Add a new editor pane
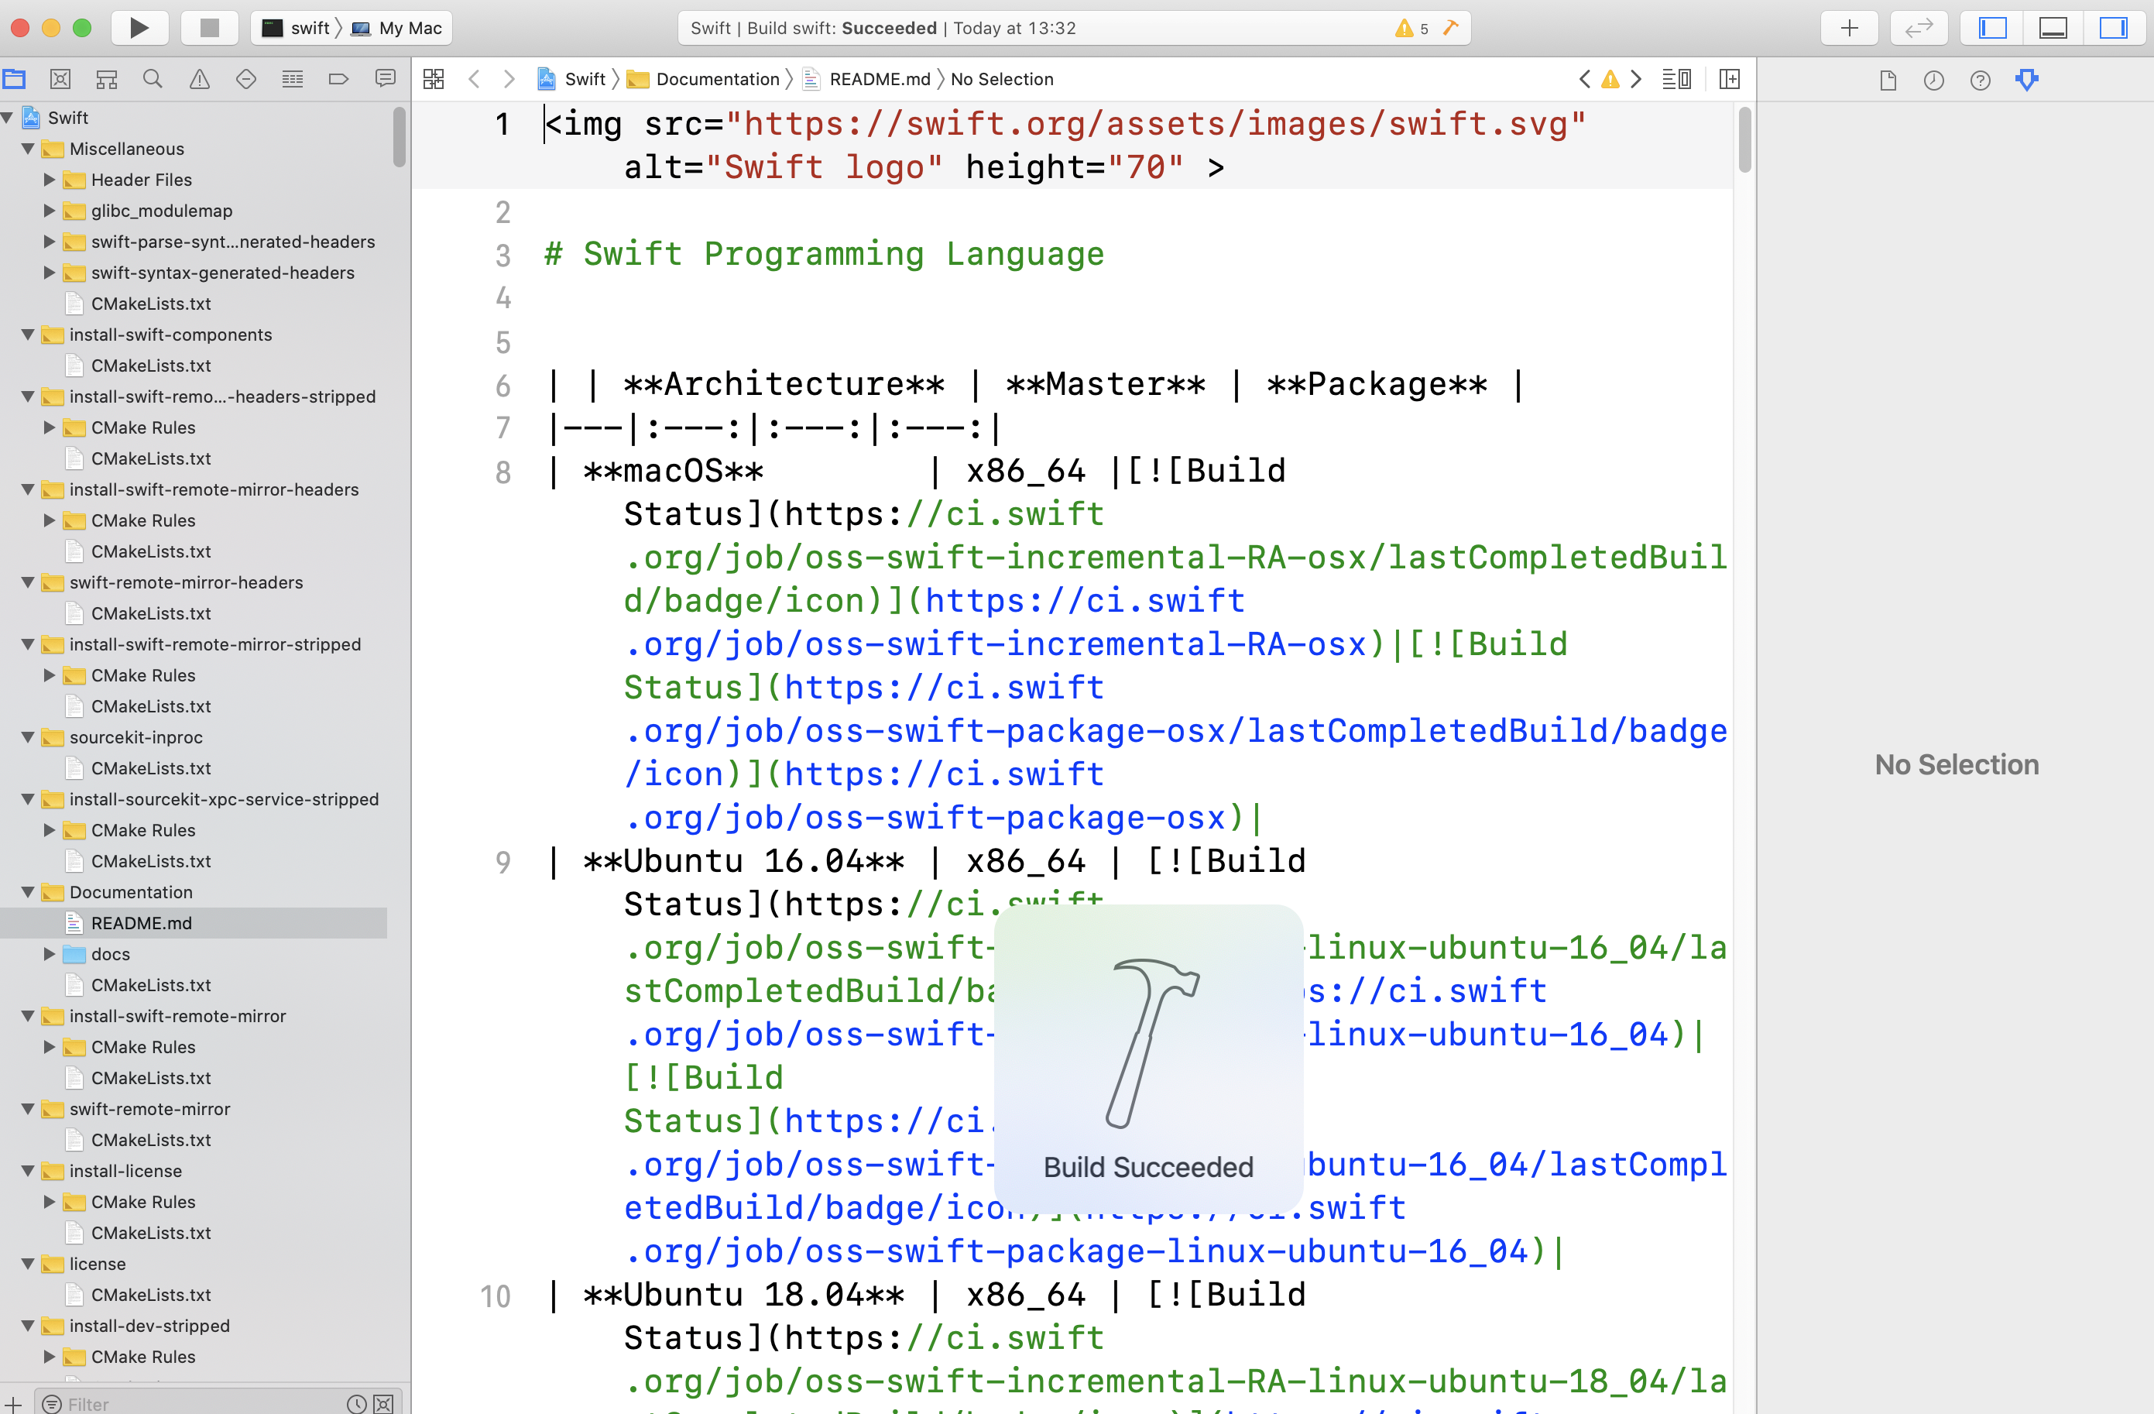Image resolution: width=2154 pixels, height=1414 pixels. [1730, 80]
